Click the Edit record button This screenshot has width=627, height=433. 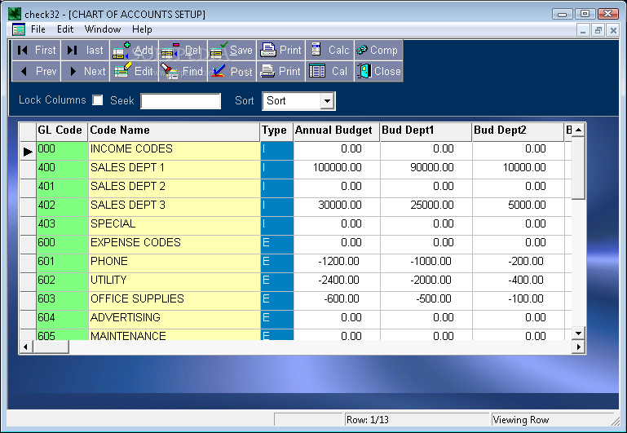134,72
